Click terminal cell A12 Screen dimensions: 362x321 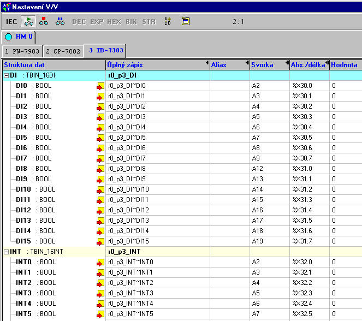tap(270, 169)
